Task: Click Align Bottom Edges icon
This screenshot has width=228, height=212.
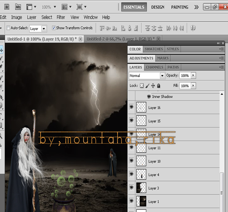Action: (x=115, y=28)
